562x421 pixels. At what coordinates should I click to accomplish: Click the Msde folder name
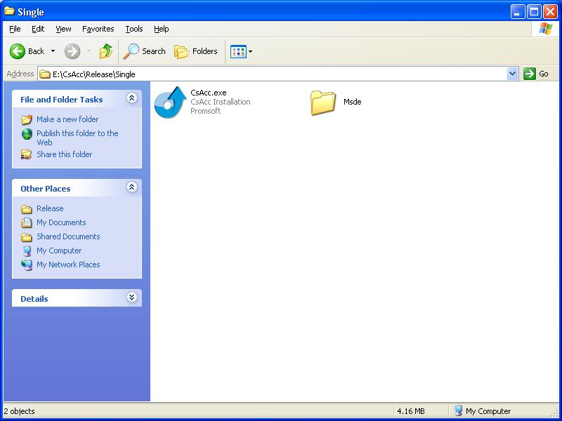point(353,102)
